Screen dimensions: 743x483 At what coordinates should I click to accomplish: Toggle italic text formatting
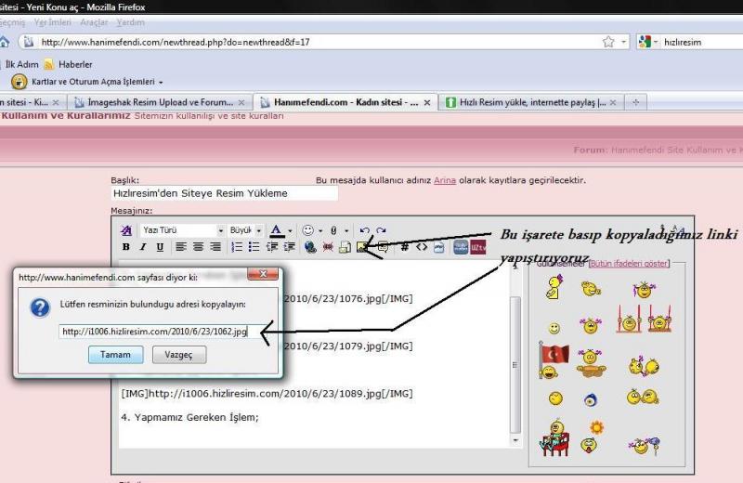click(143, 247)
